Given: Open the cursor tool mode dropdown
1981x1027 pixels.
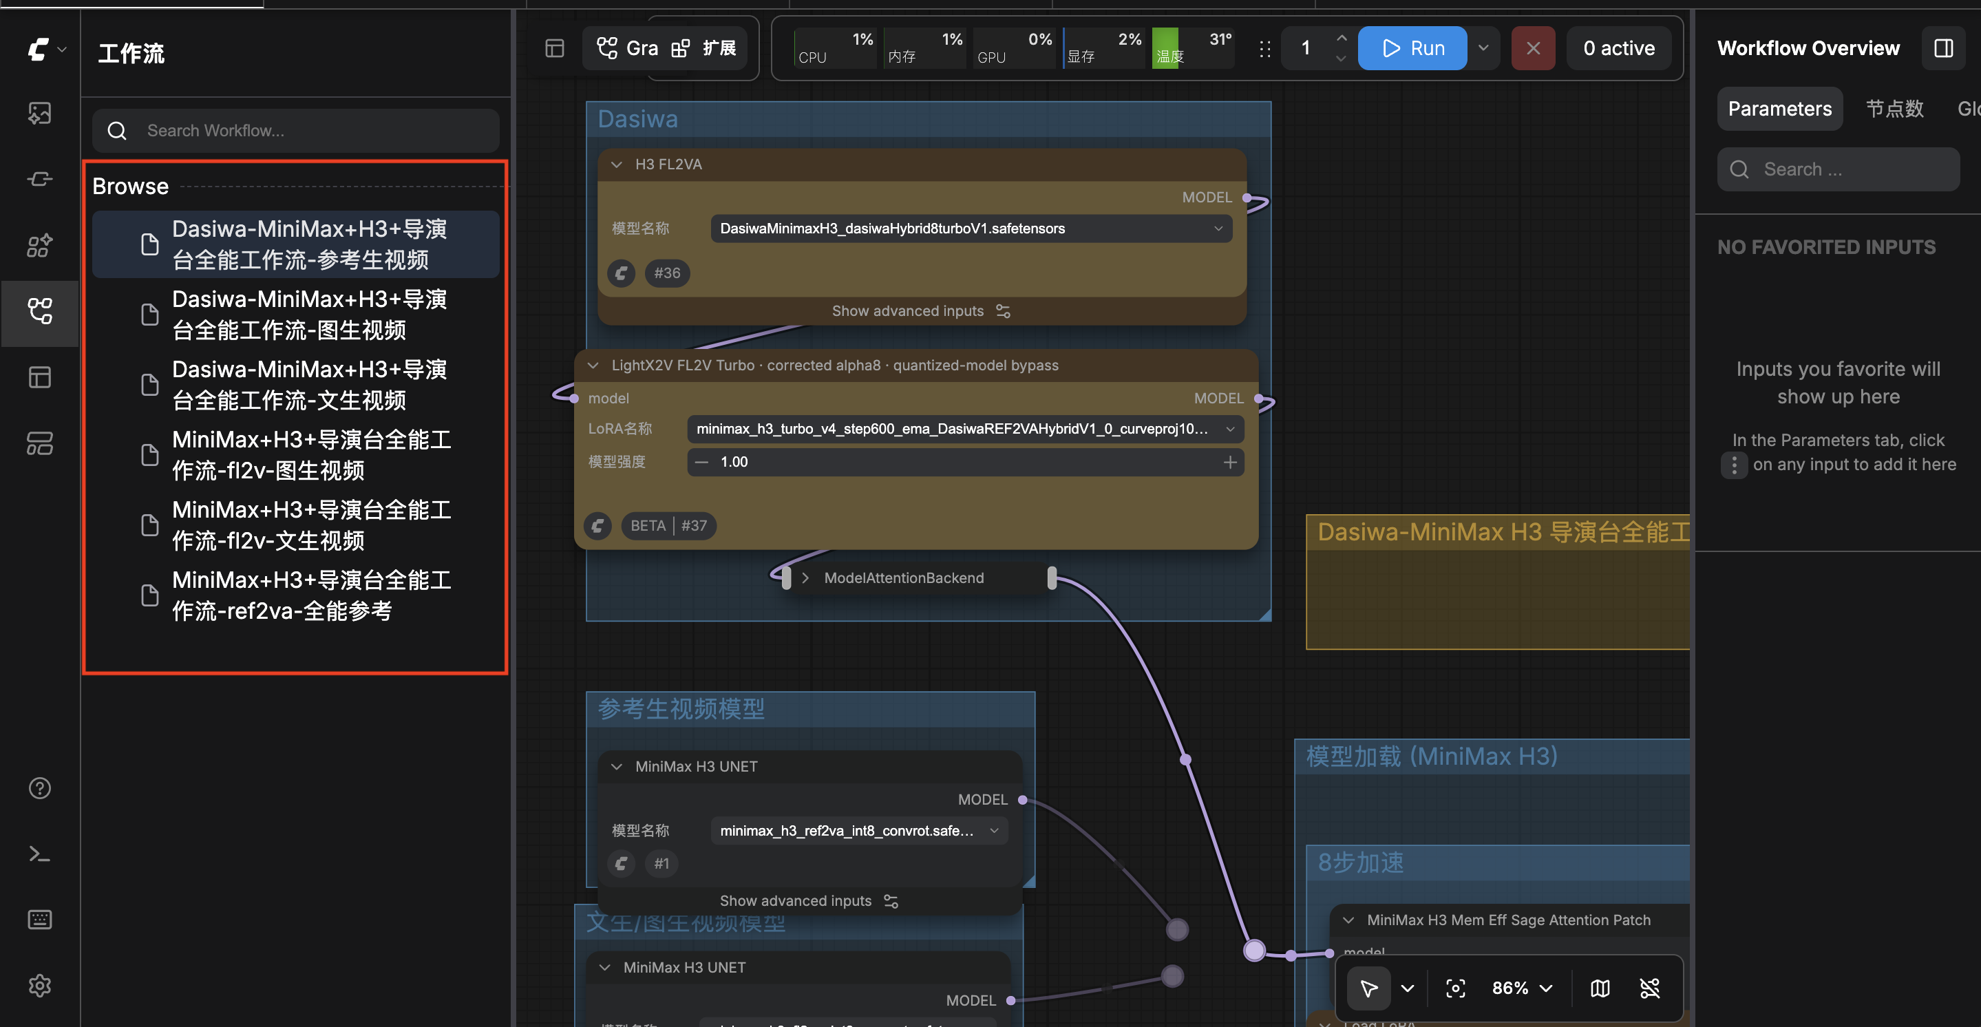Looking at the screenshot, I should 1408,988.
